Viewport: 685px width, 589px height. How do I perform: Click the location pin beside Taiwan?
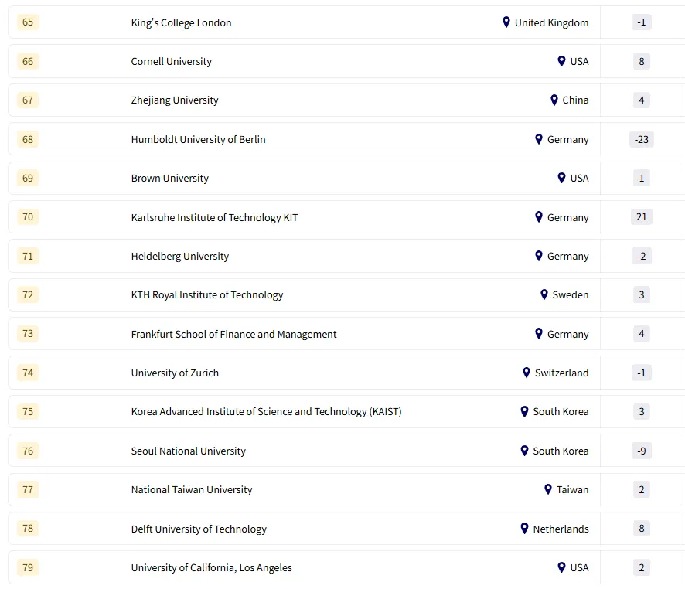pyautogui.click(x=548, y=489)
